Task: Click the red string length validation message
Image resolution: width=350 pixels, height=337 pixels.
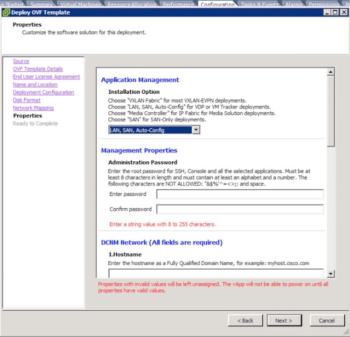Action: click(162, 224)
